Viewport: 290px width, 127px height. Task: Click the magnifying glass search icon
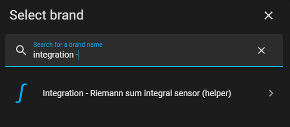(21, 50)
